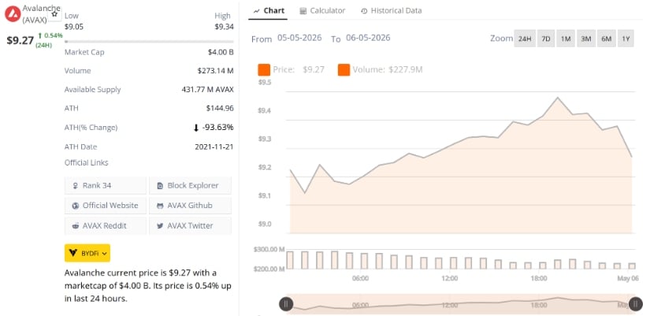Click the Block Explorer document icon
650x316 pixels.
pyautogui.click(x=160, y=186)
